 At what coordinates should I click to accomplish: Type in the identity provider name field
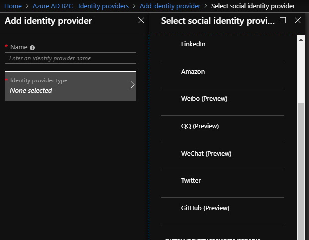(70, 58)
